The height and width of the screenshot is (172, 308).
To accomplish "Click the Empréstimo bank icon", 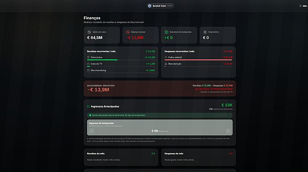I will pos(205,32).
